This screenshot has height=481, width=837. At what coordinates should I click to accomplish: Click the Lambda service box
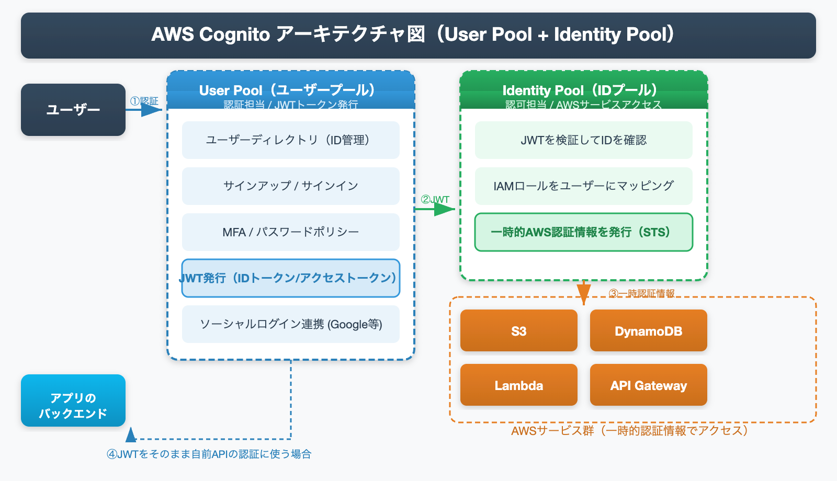tap(518, 385)
